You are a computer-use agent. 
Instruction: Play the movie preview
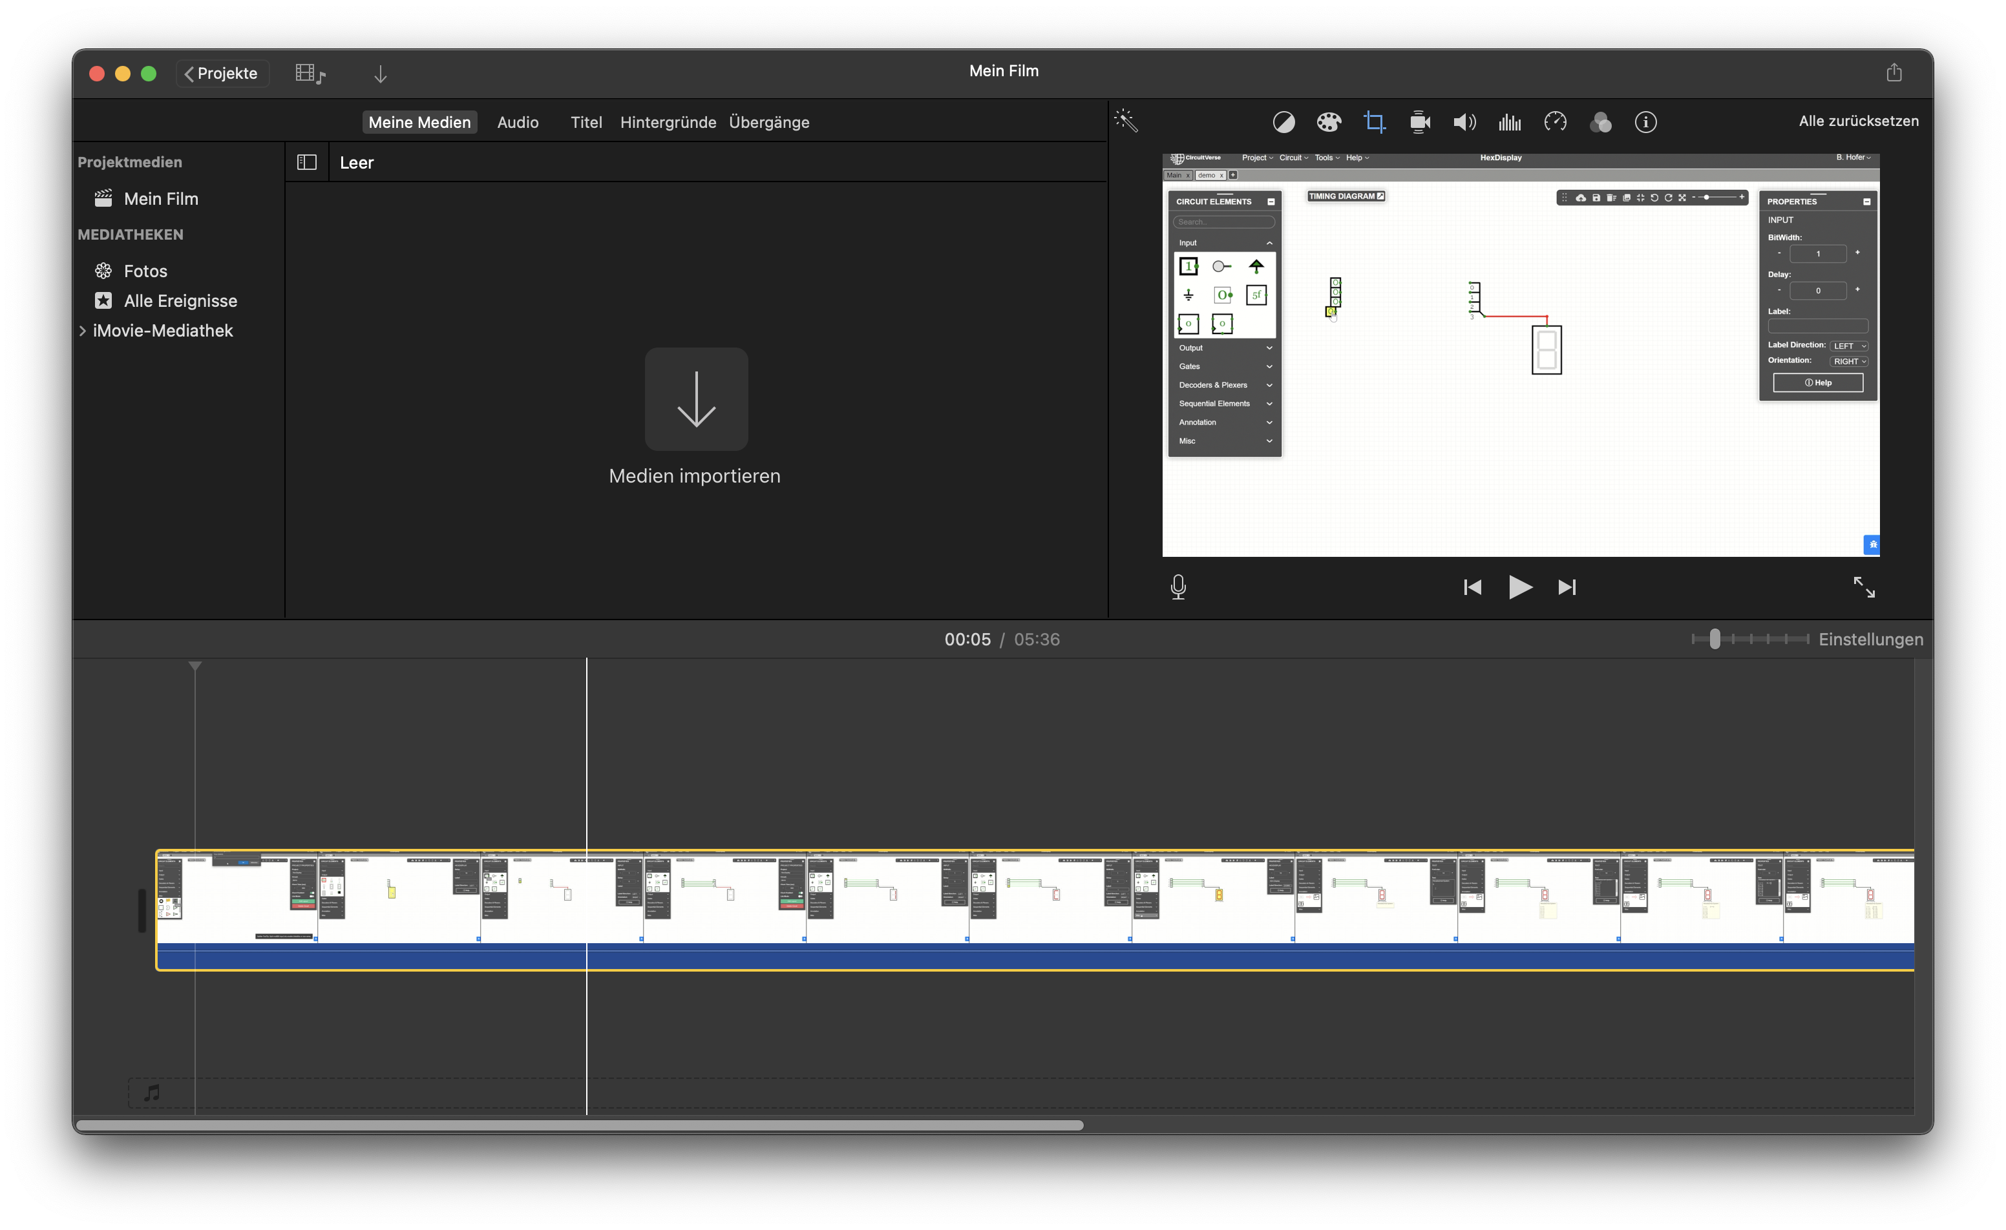pos(1519,587)
